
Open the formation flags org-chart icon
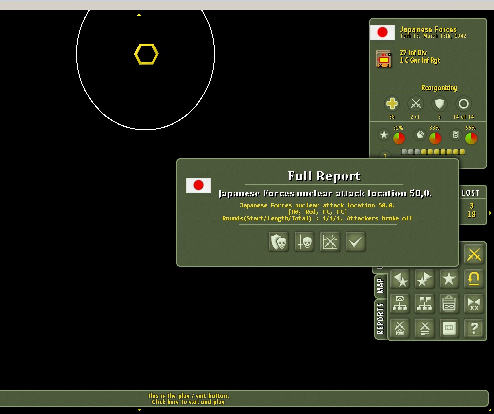424,304
